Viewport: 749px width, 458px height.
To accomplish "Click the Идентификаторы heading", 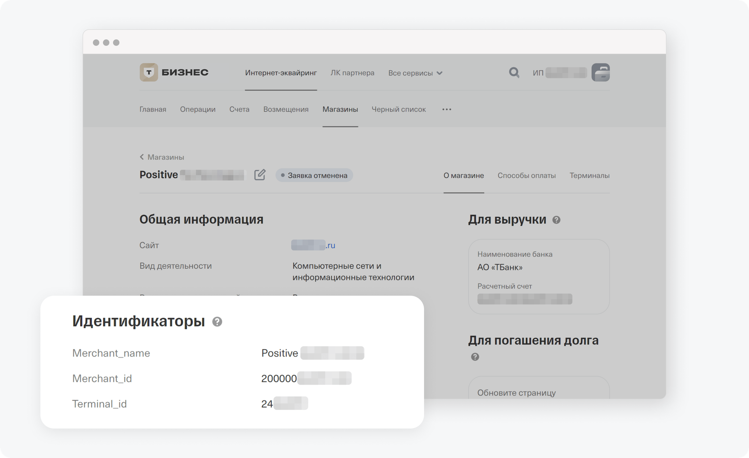I will pos(138,321).
